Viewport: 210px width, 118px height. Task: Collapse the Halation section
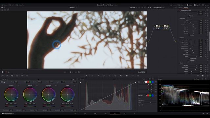click(179, 38)
